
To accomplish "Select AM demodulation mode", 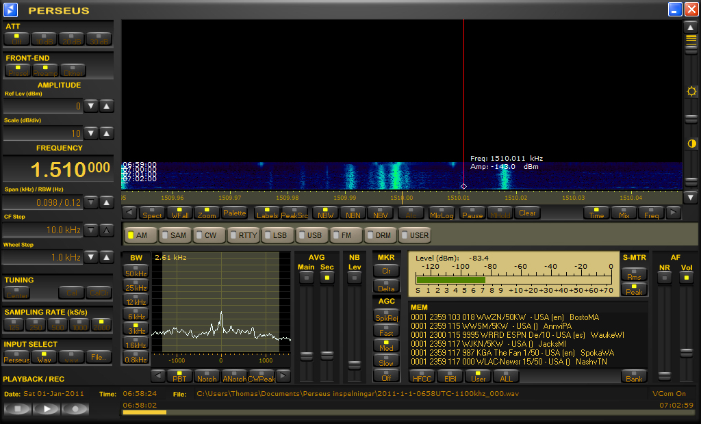I will pyautogui.click(x=141, y=235).
